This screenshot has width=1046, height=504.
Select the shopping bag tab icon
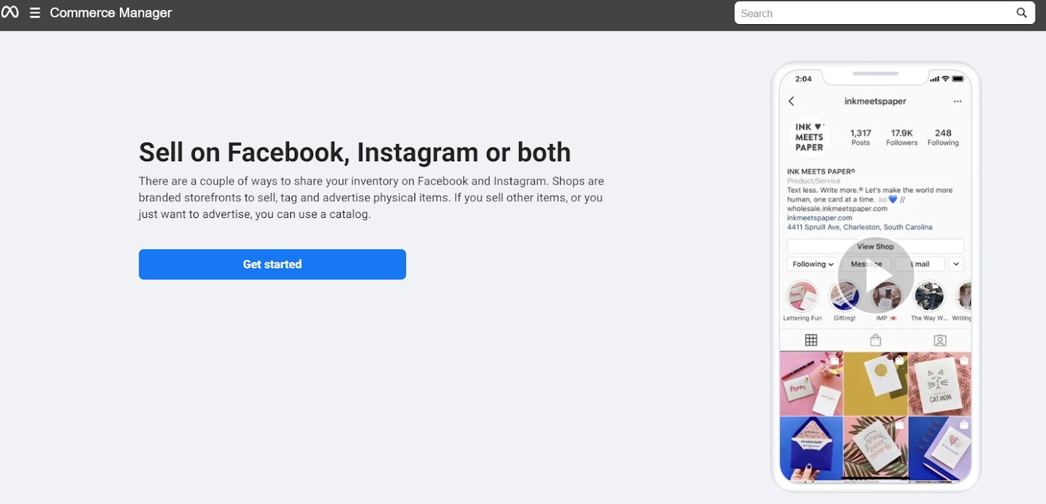875,340
